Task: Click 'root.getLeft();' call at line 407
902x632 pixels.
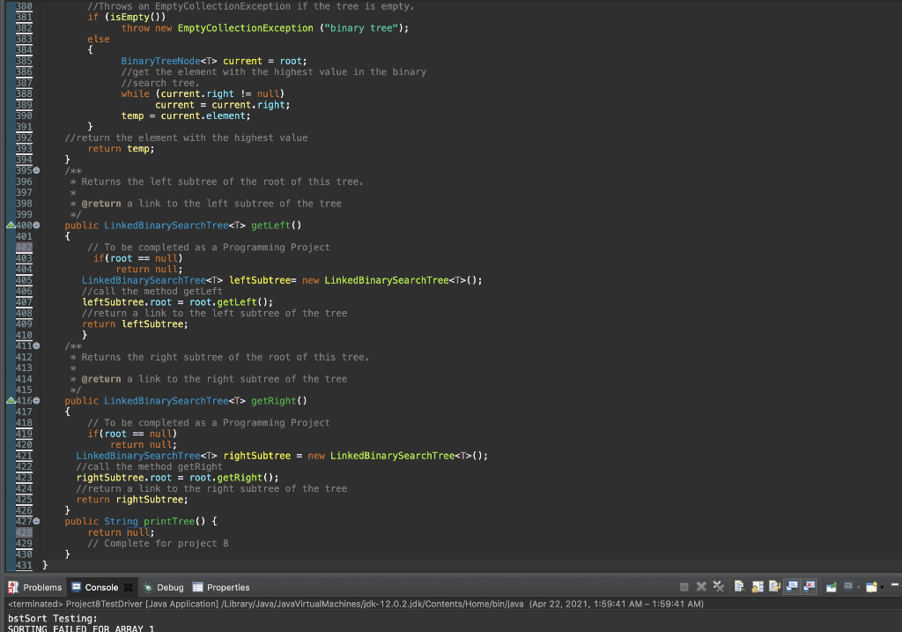Action: pos(232,302)
